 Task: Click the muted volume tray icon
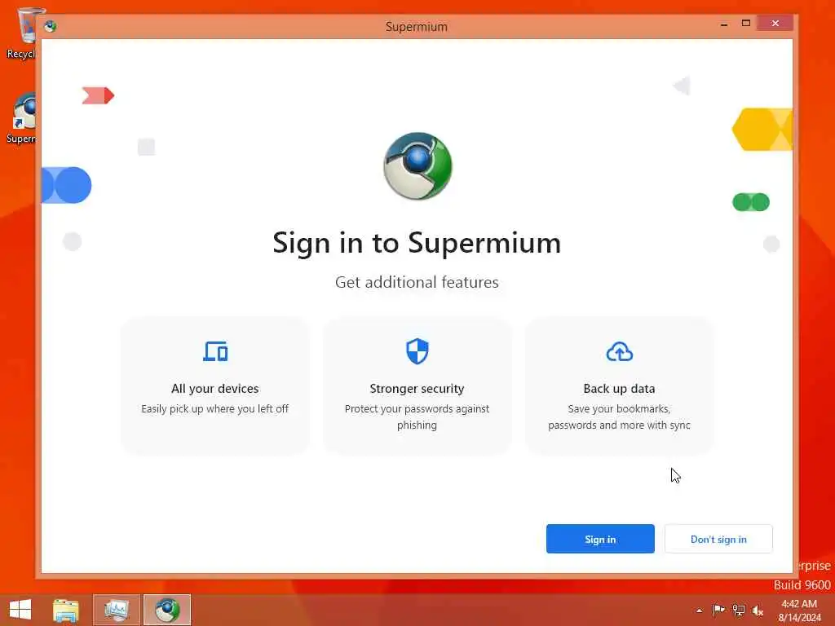click(x=758, y=610)
